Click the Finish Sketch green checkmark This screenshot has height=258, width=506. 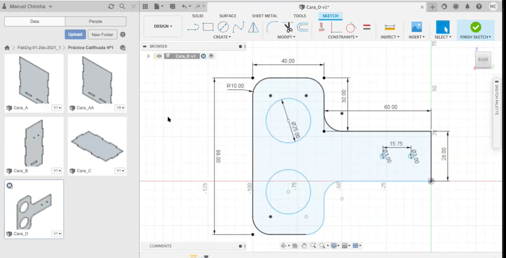pos(475,27)
